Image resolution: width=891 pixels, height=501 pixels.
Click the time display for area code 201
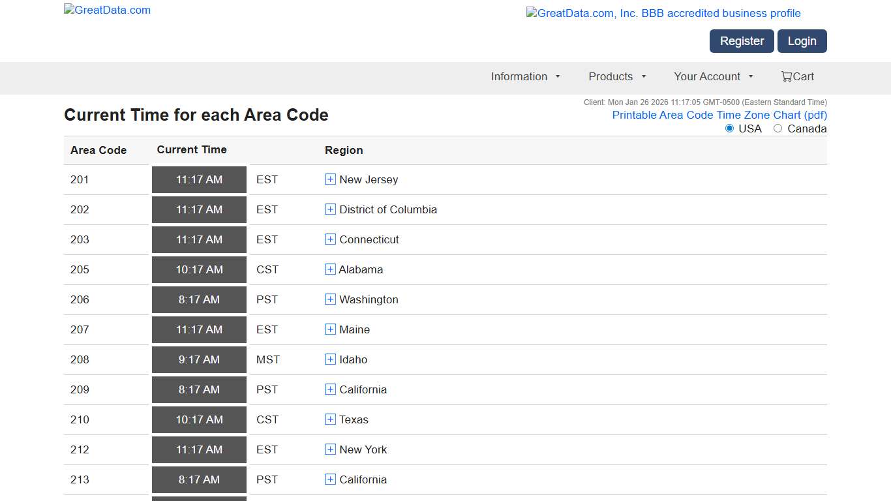pos(199,179)
